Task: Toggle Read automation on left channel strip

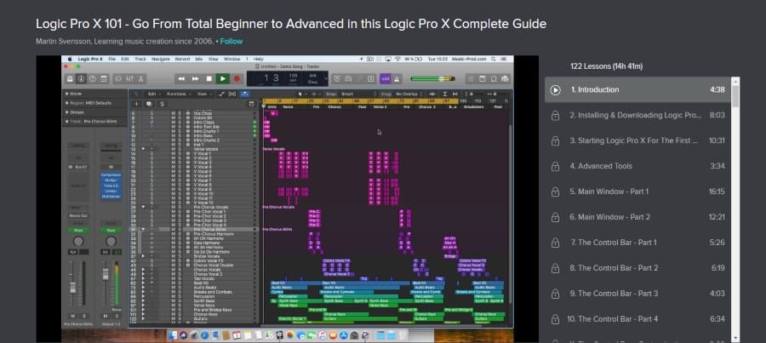Action: (78, 230)
